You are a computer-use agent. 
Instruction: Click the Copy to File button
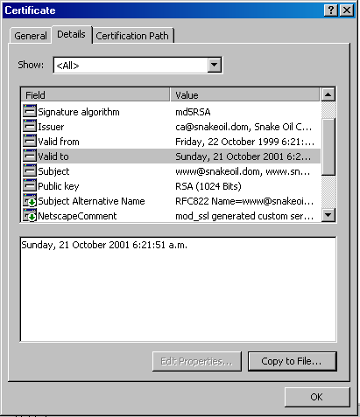pos(292,361)
